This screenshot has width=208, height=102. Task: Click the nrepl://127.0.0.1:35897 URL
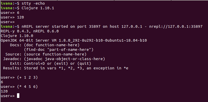pyautogui.click(x=176, y=26)
